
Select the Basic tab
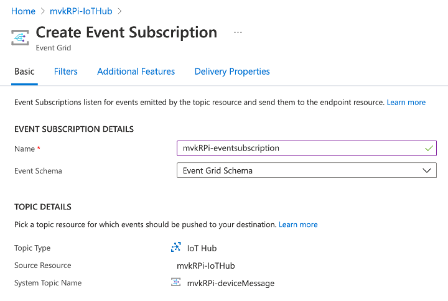(24, 72)
